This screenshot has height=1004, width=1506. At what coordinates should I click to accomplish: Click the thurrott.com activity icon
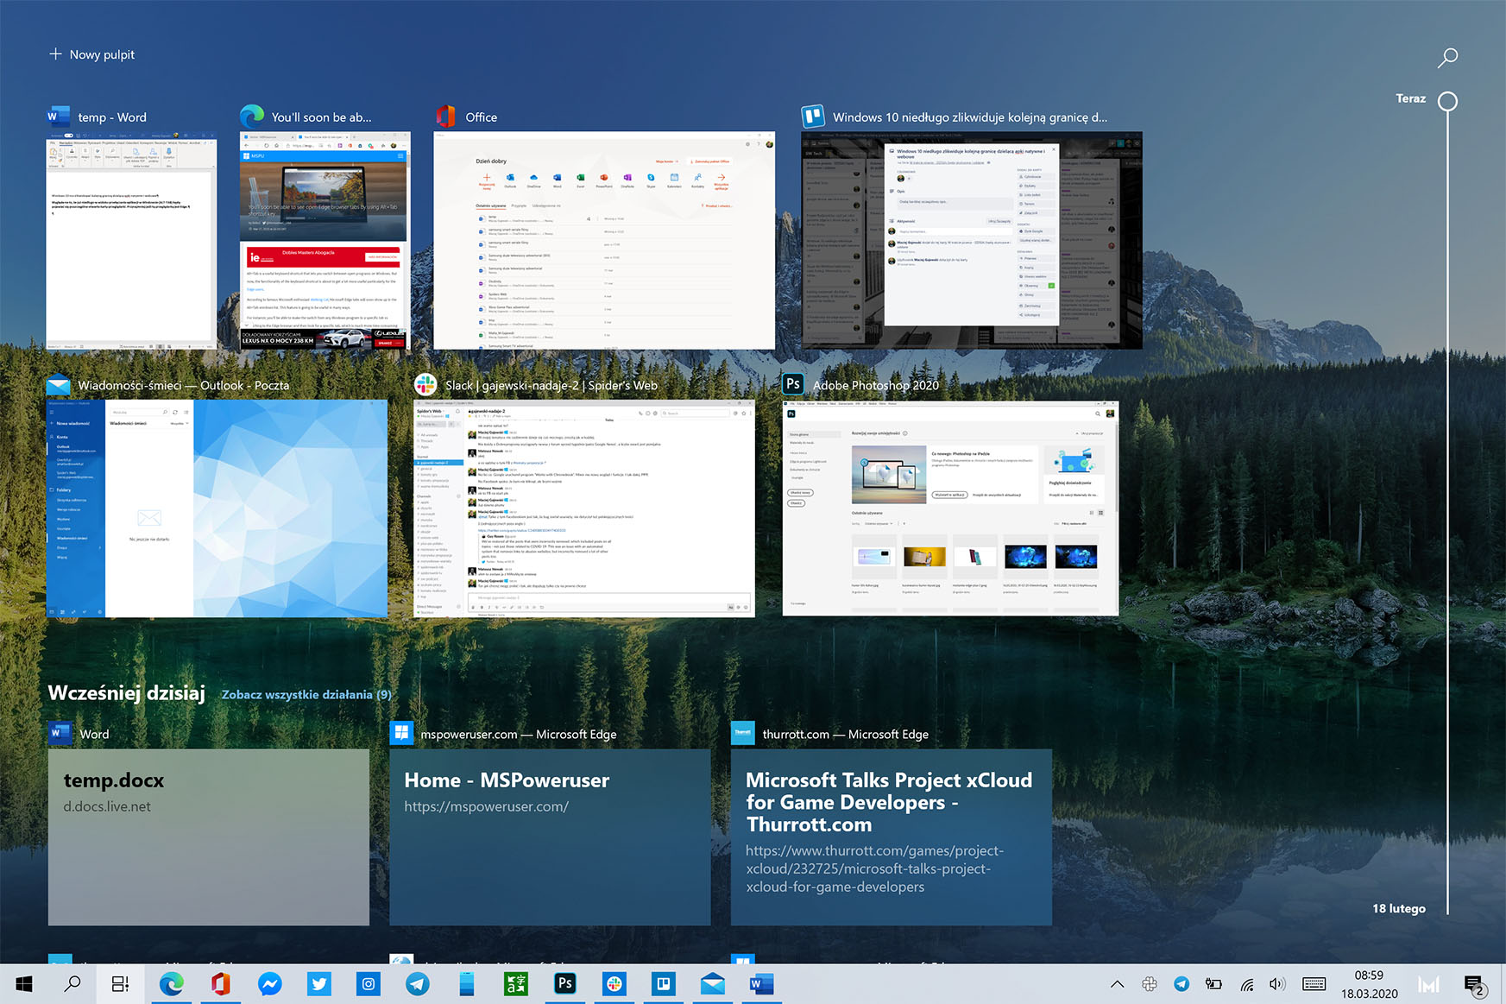tap(743, 733)
